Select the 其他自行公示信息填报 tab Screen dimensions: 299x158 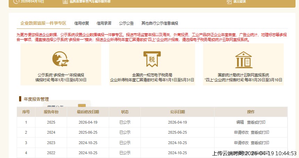coord(160,23)
